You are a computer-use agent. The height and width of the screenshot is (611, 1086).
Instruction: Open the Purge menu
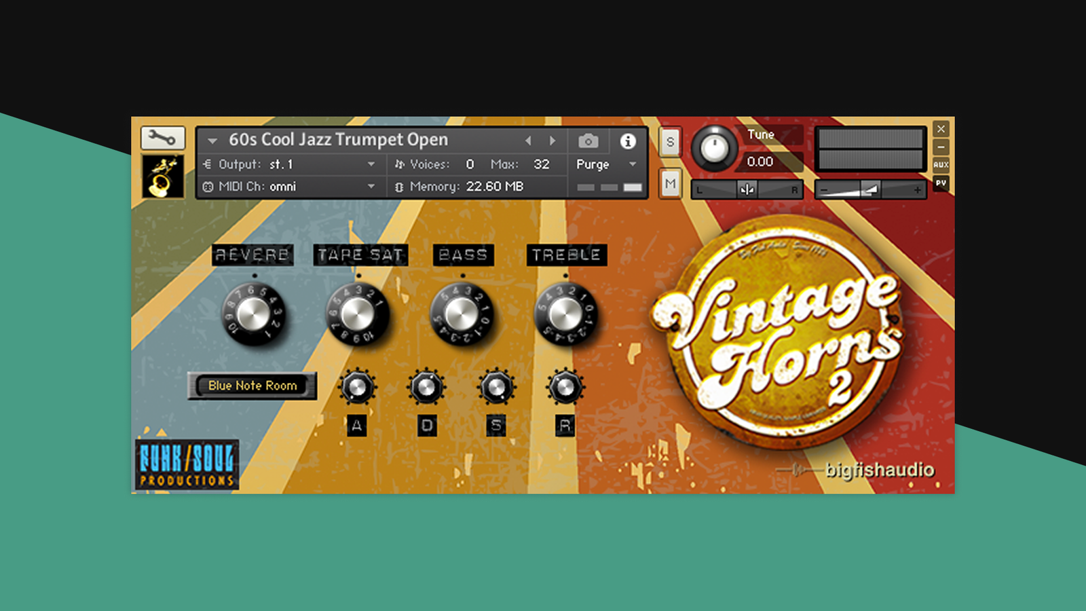point(606,164)
